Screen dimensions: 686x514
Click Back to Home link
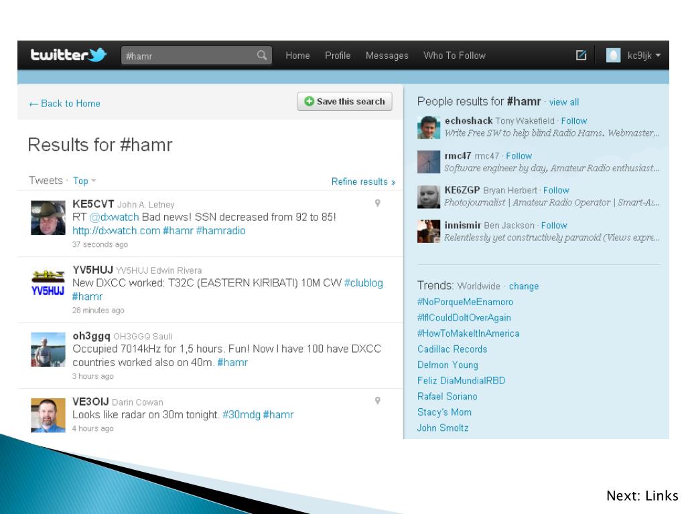pos(65,104)
